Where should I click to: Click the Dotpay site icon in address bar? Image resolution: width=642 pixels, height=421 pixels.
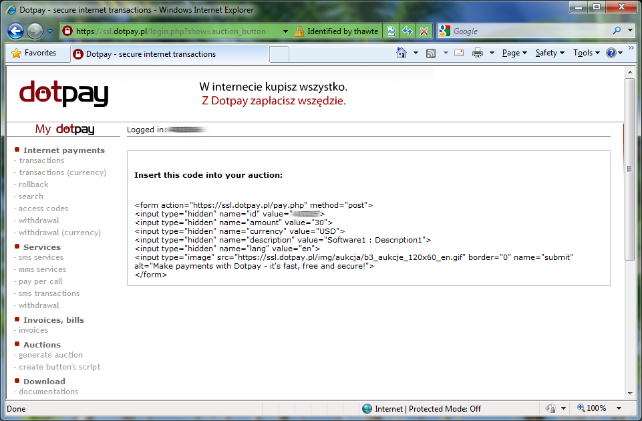(x=67, y=31)
